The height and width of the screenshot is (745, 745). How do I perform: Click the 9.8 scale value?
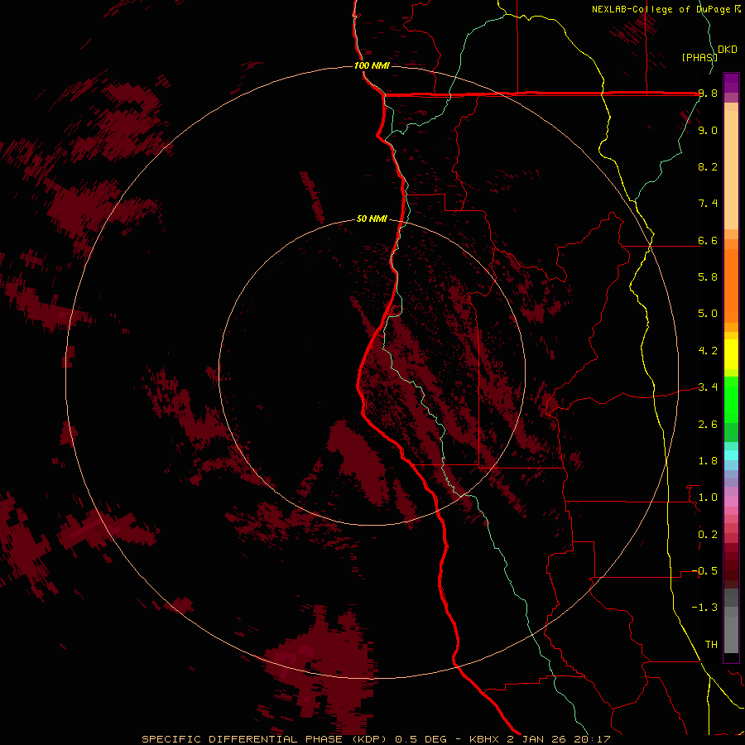(708, 94)
